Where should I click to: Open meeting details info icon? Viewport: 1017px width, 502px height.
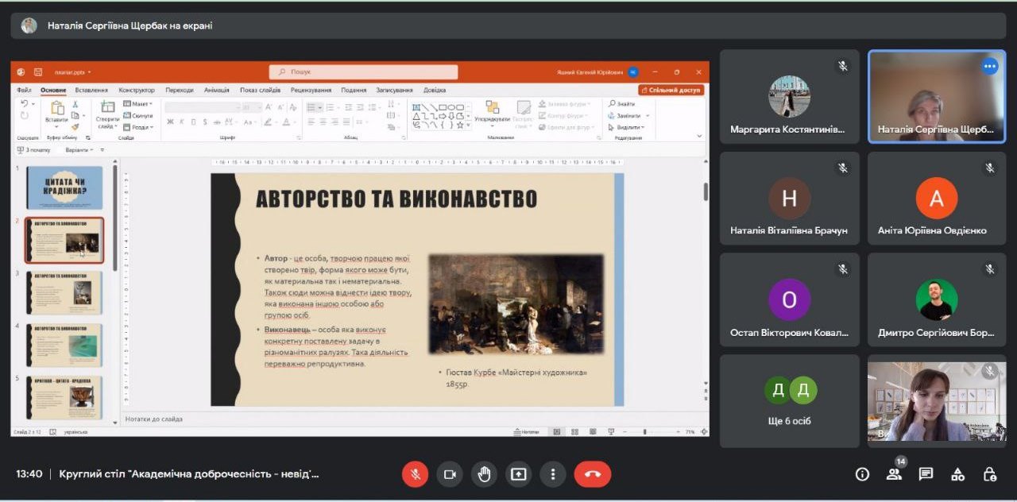coord(862,474)
